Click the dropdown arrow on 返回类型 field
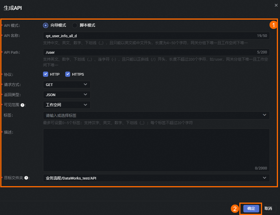This screenshot has height=215, width=280. pyautogui.click(x=85, y=95)
